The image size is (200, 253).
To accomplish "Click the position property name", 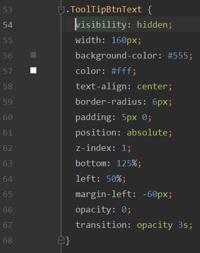I will point(96,133).
